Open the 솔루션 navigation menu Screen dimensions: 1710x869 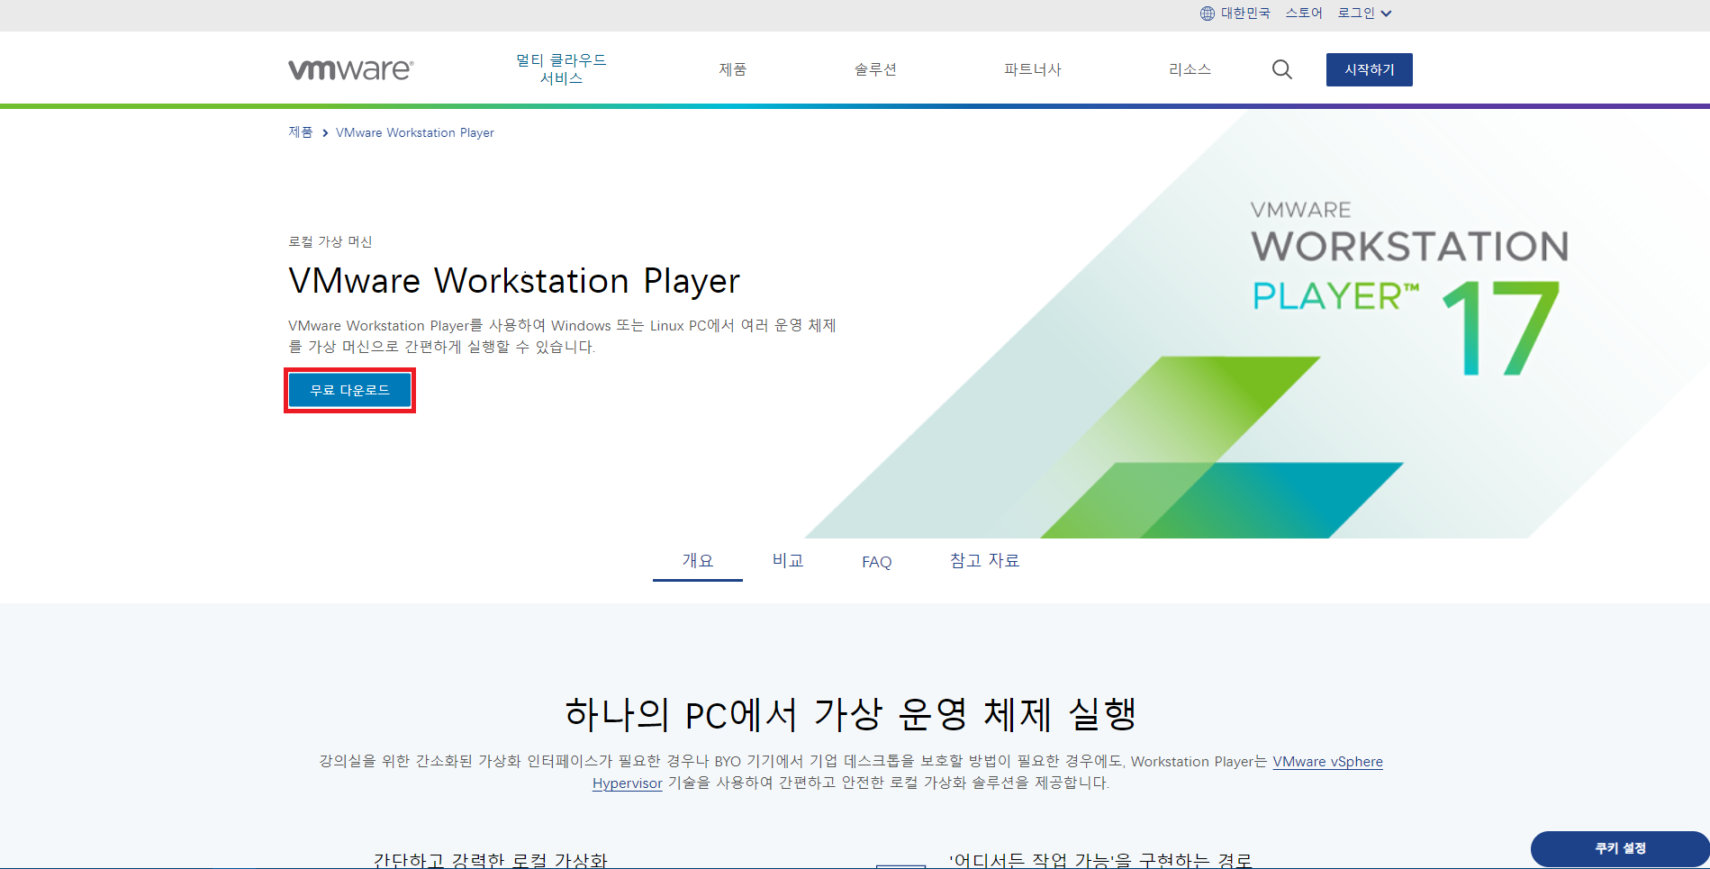click(x=874, y=69)
